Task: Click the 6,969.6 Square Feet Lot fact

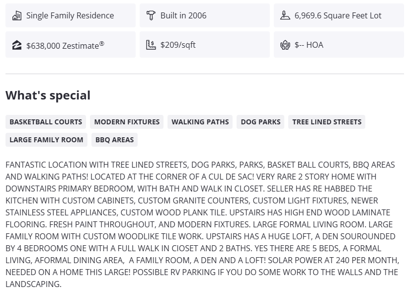Action: click(337, 15)
